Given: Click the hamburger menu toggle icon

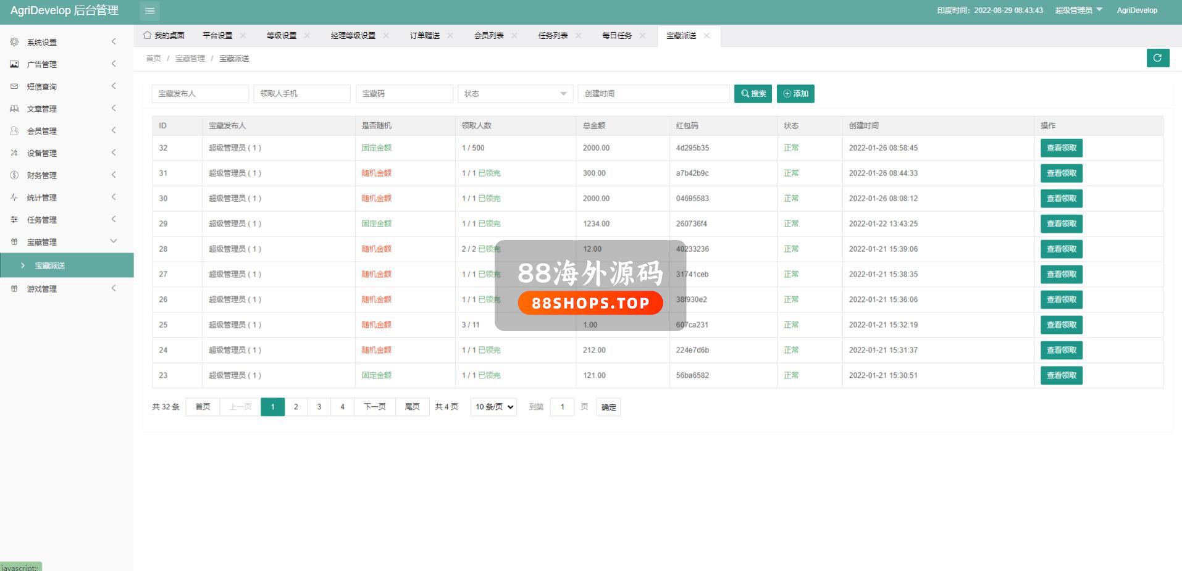Looking at the screenshot, I should (x=149, y=10).
